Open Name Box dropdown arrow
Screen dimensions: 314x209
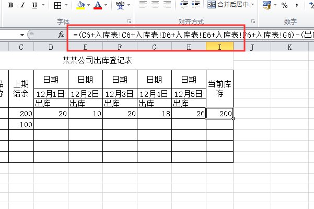22,35
